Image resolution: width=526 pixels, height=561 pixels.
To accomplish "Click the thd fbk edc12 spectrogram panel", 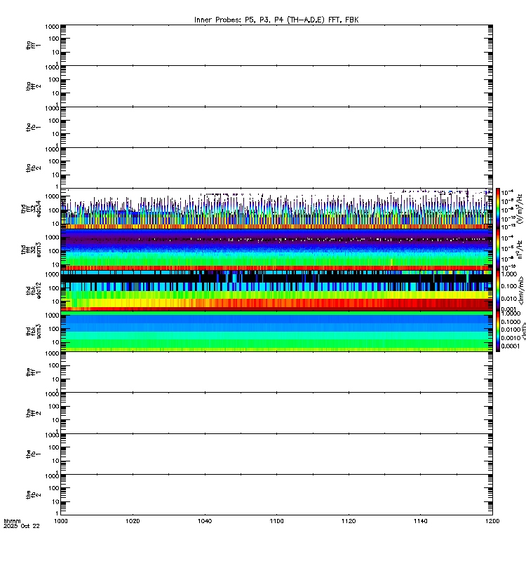I will pos(276,290).
